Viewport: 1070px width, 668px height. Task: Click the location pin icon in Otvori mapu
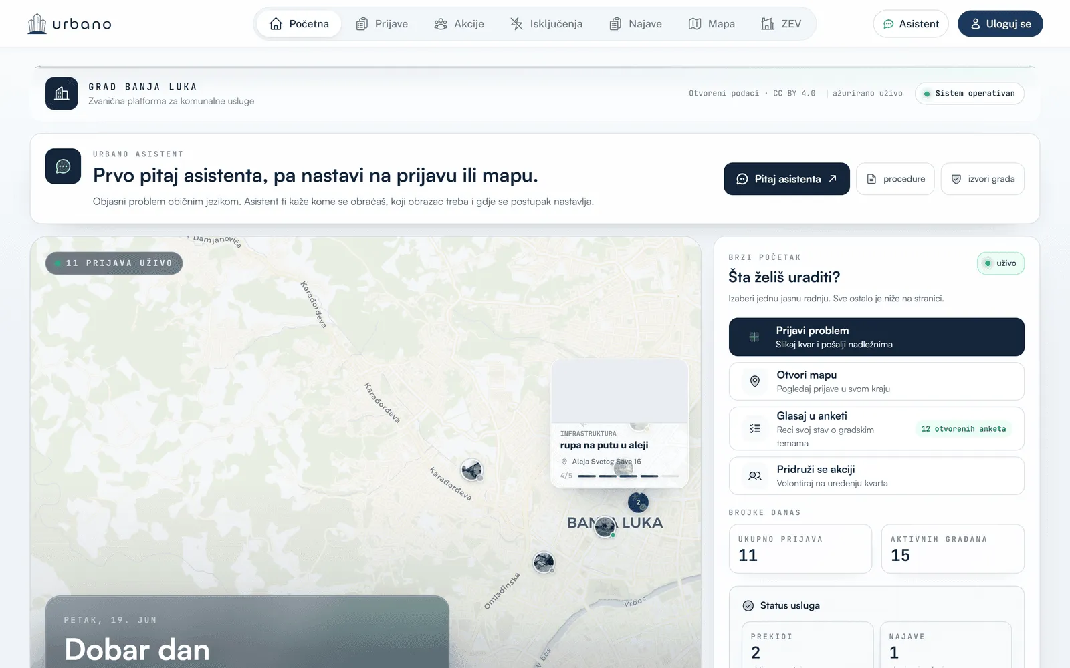(755, 381)
